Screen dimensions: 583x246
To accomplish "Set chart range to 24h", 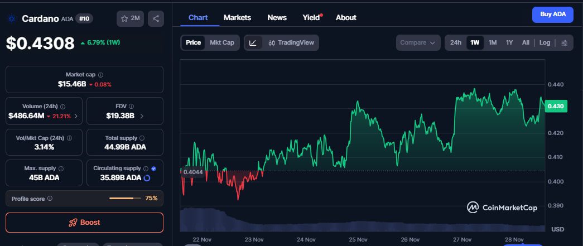I will pos(455,43).
